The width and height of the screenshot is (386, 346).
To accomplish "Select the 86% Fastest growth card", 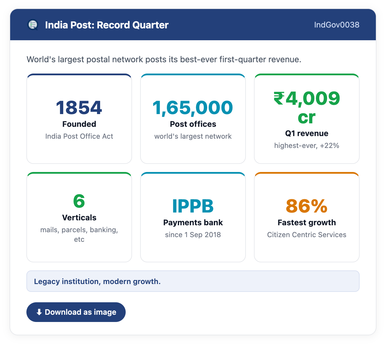I will tap(307, 217).
